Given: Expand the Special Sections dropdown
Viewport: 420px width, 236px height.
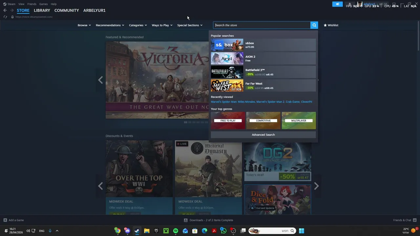Looking at the screenshot, I should coord(190,25).
